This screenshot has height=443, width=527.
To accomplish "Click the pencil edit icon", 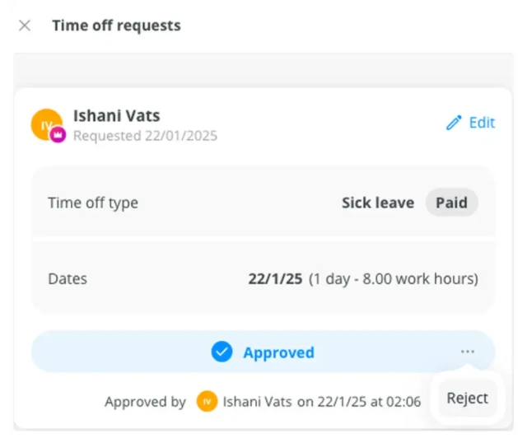I will click(454, 123).
